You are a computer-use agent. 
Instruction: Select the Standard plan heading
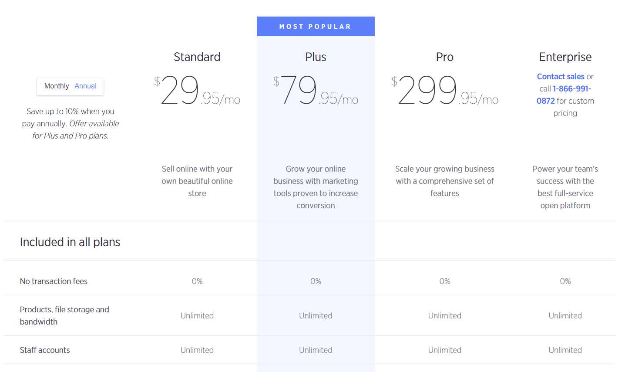tap(197, 57)
